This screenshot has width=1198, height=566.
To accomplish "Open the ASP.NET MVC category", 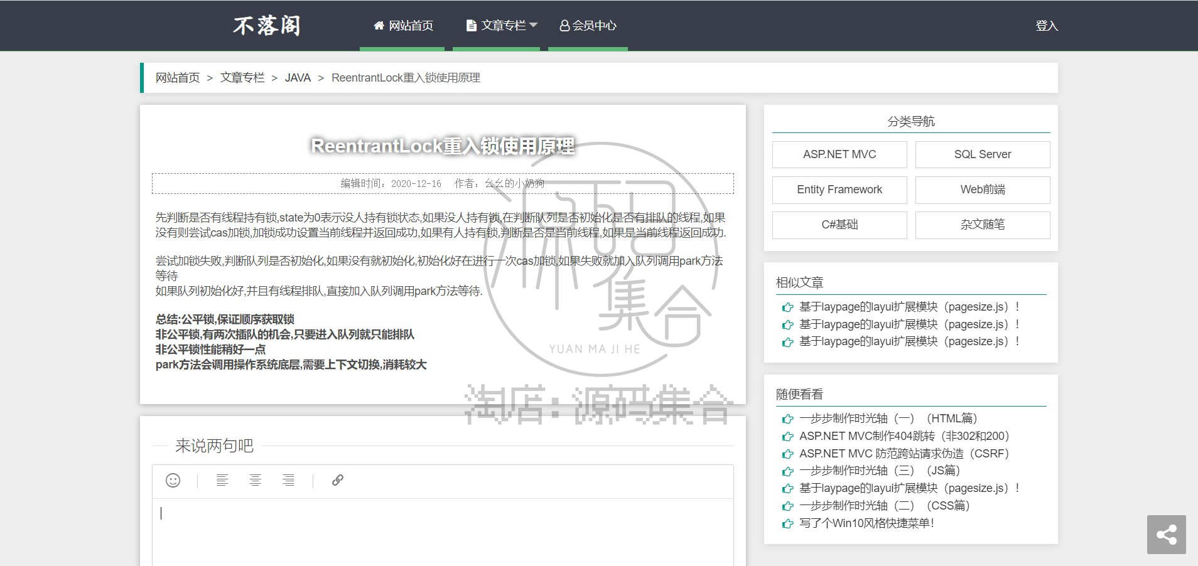I will (839, 154).
